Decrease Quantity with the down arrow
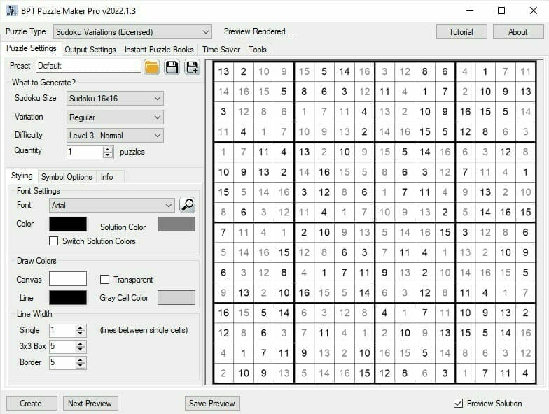Viewport: 549px width, 414px height. pos(108,155)
